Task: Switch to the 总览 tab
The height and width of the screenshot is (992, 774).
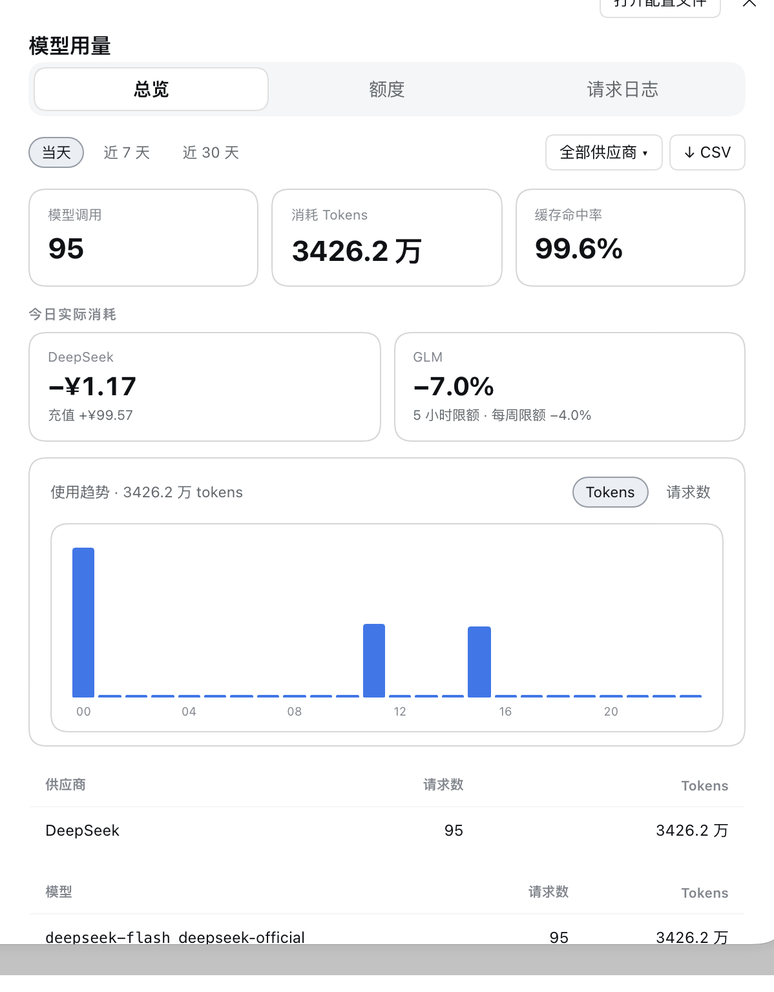Action: coord(151,89)
